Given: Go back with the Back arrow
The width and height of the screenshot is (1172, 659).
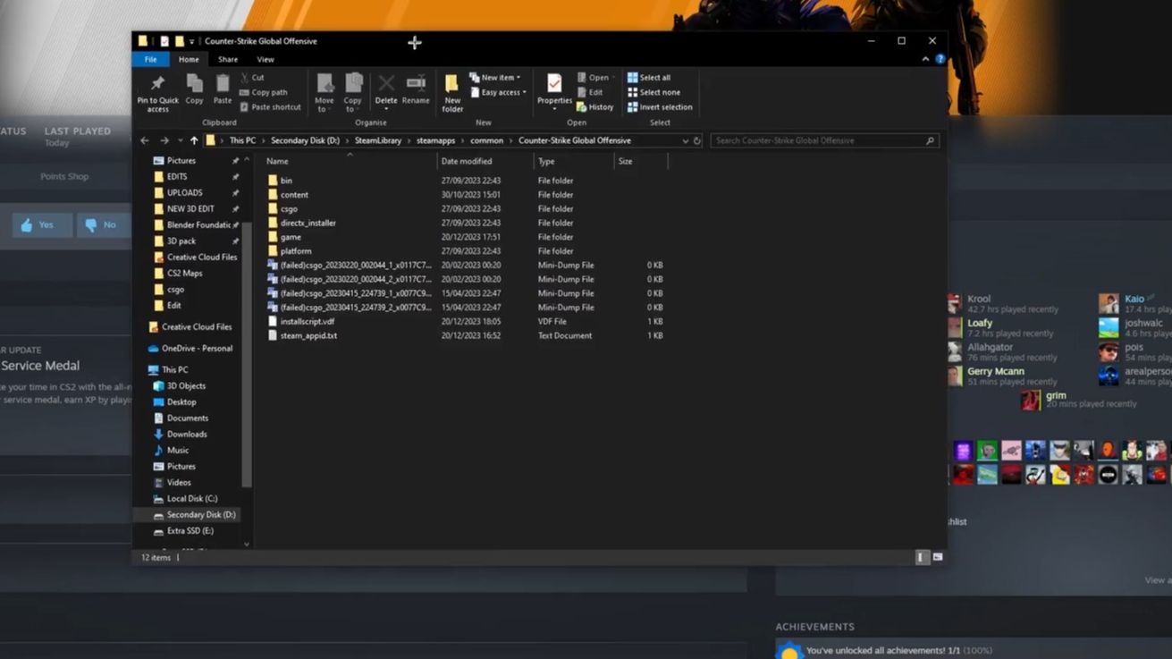Looking at the screenshot, I should point(145,140).
